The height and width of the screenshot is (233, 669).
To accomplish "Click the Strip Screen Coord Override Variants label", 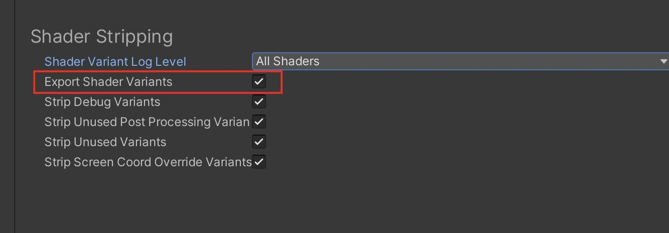I will (x=148, y=162).
